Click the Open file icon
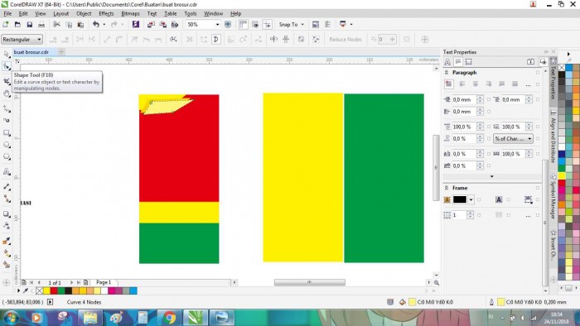580x326 pixels. [17, 24]
